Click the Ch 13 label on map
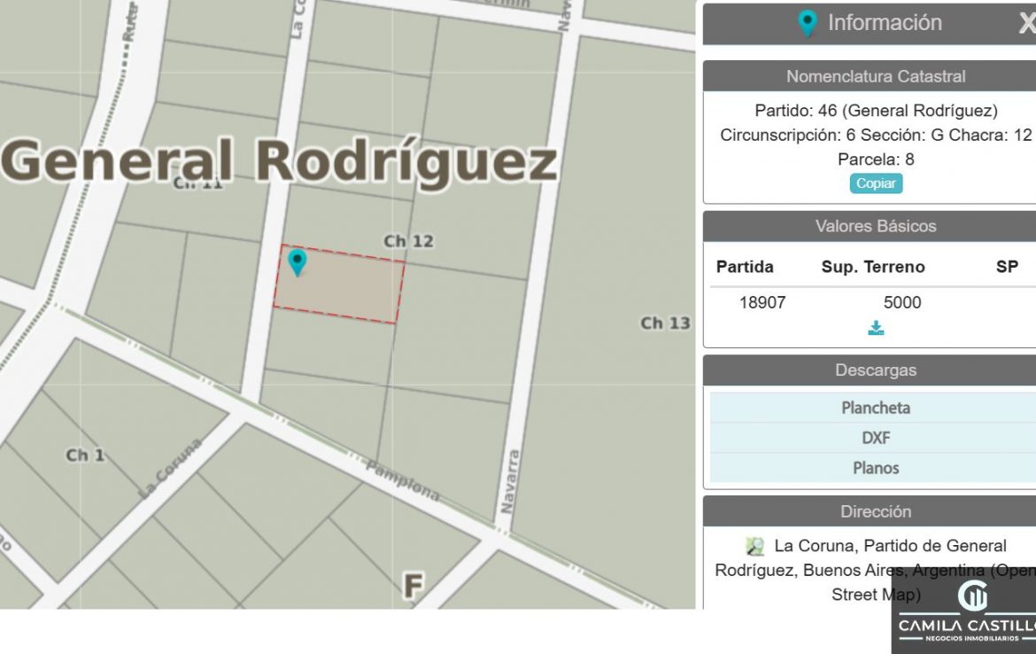This screenshot has width=1036, height=654. [x=665, y=323]
